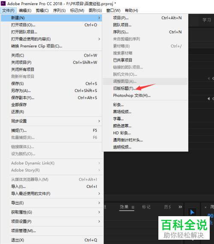Screen dimensions: 214x244
Task: Choose 转换 Premiere Clip 项目(C)...
Action: (51, 46)
